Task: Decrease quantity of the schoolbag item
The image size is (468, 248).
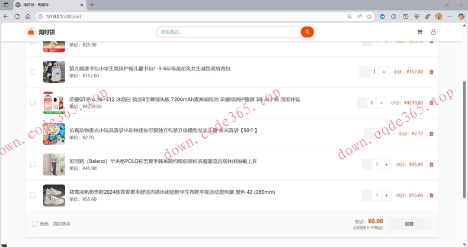Action: (364, 71)
